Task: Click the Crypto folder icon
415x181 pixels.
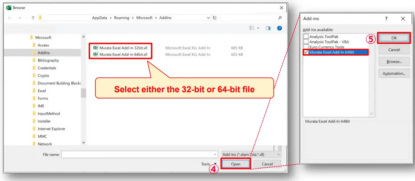Action: 34,75
